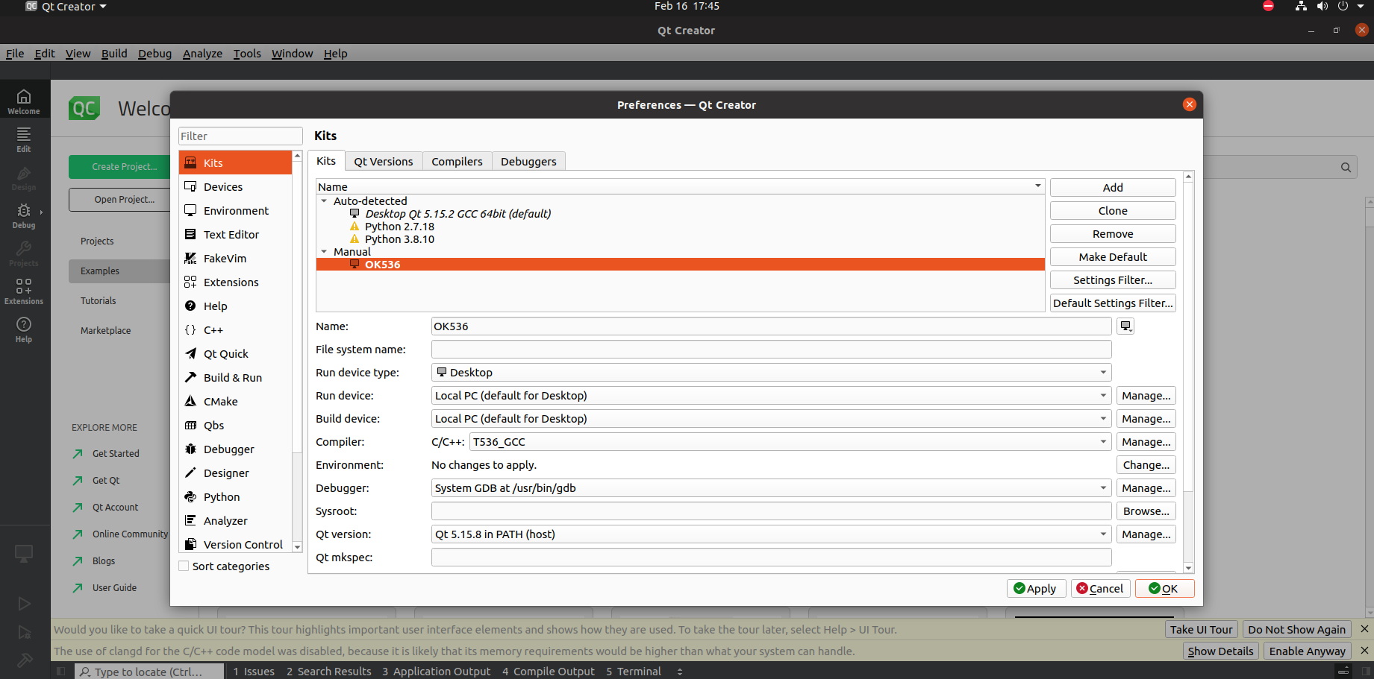Enable the Sort categories checkbox
Viewport: 1374px width, 679px height.
point(184,566)
